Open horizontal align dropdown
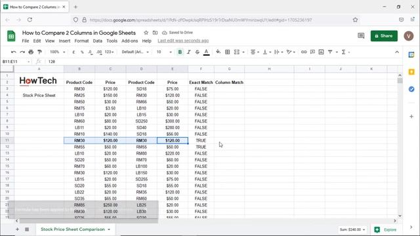 pyautogui.click(x=255, y=52)
